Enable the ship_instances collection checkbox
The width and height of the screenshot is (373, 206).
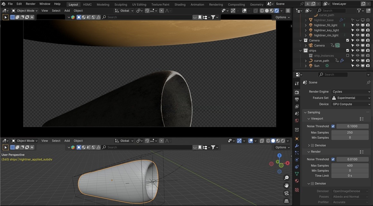click(347, 55)
